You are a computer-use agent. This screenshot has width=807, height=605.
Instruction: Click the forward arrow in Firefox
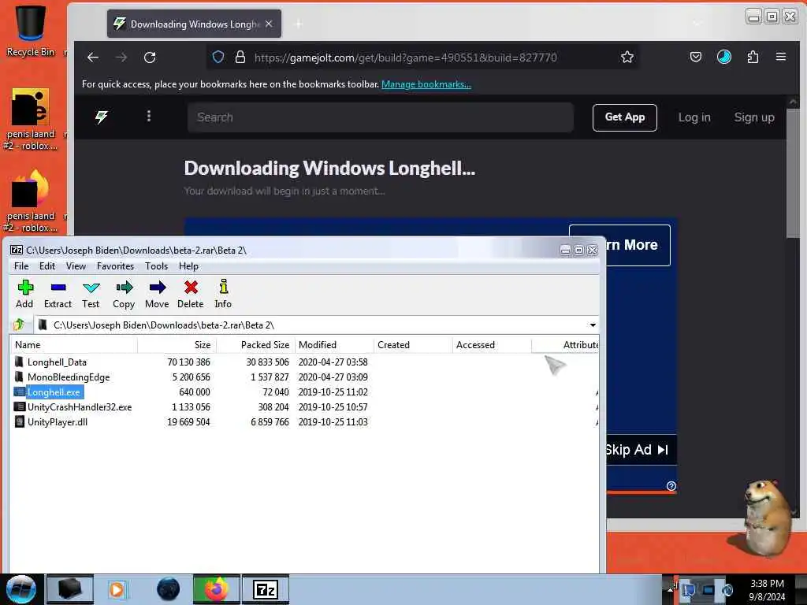tap(121, 57)
